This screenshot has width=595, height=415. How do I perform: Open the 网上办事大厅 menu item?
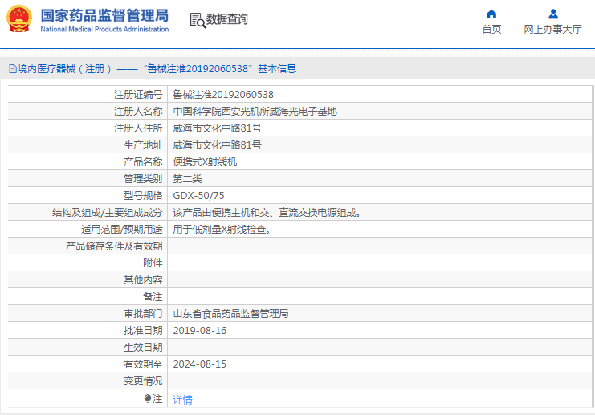click(552, 29)
